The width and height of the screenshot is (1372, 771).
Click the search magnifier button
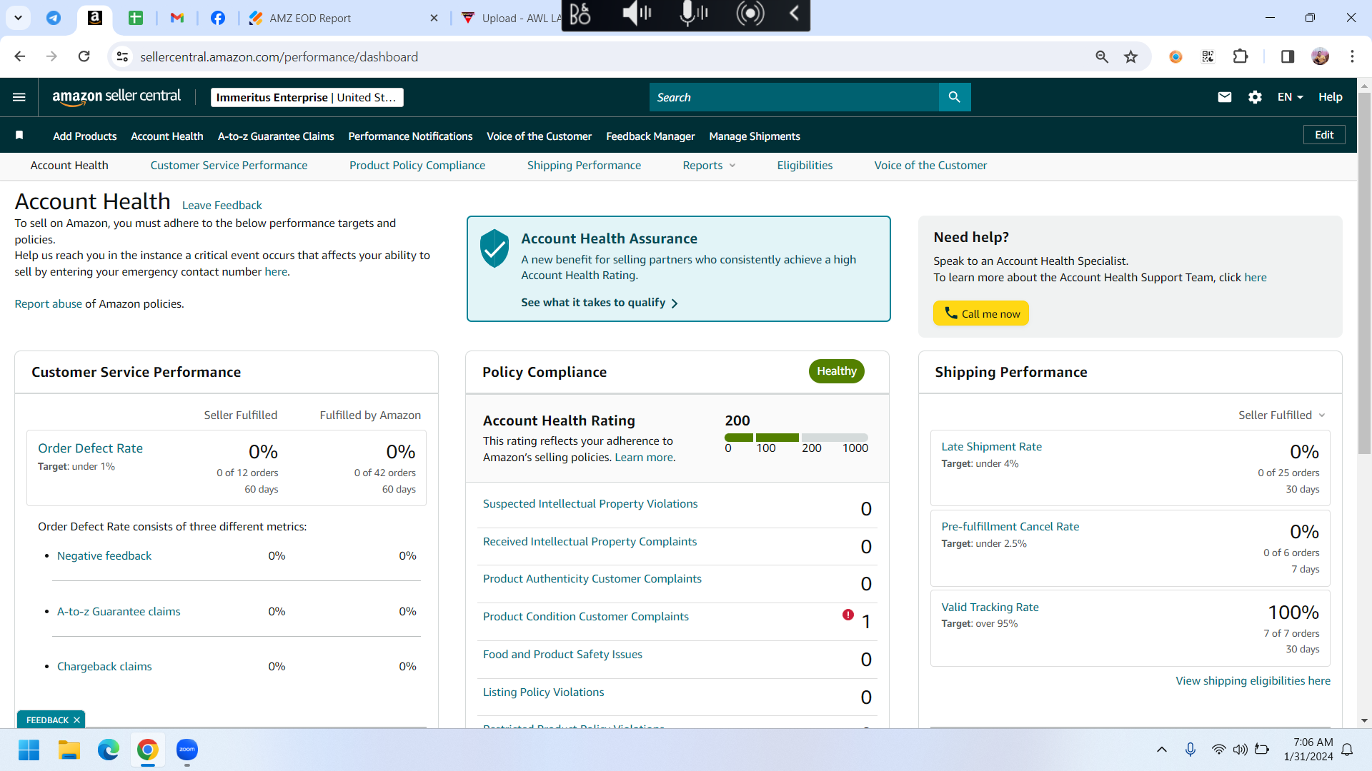click(x=955, y=97)
